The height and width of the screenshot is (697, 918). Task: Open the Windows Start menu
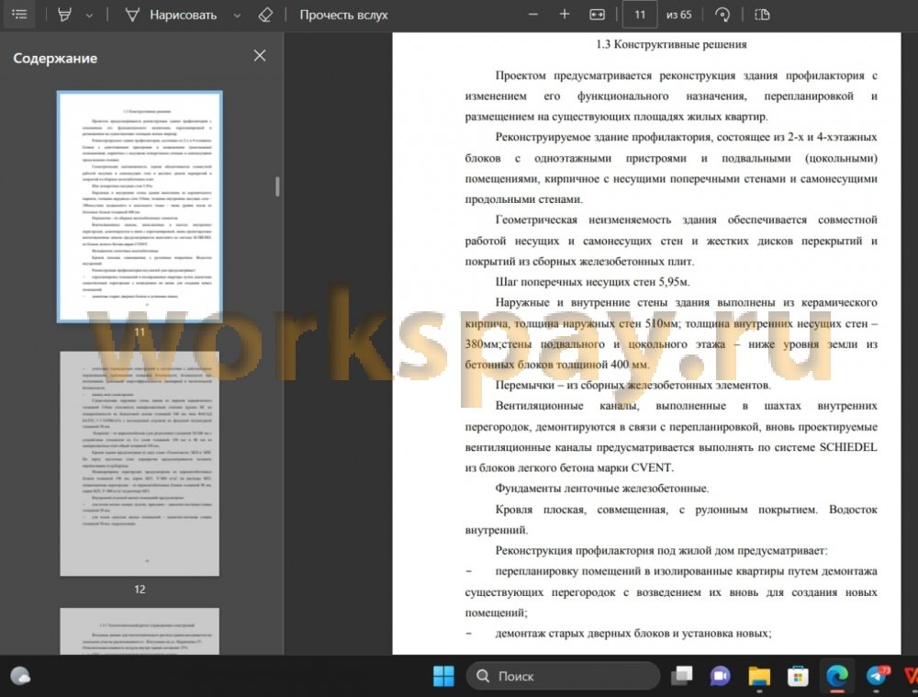[x=443, y=676]
